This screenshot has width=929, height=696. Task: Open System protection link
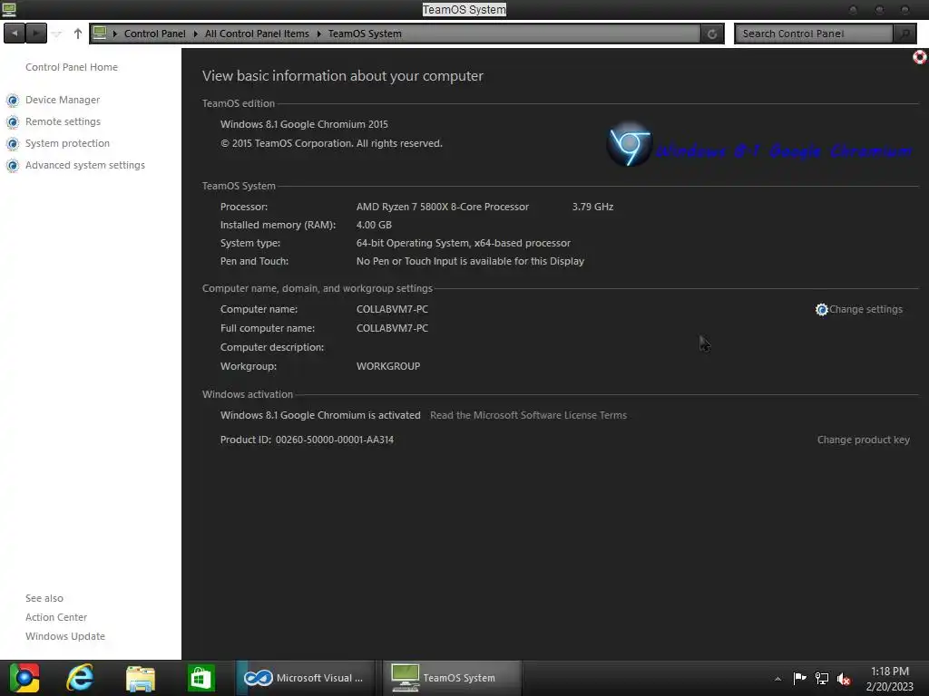(x=67, y=143)
